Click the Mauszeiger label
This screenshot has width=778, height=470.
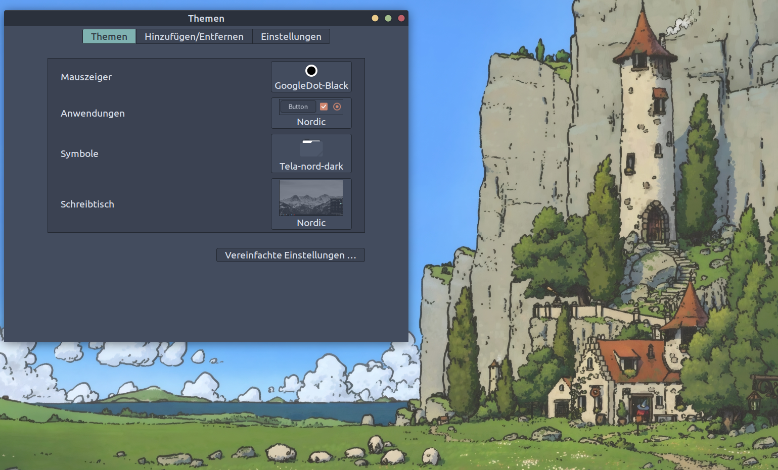point(86,77)
